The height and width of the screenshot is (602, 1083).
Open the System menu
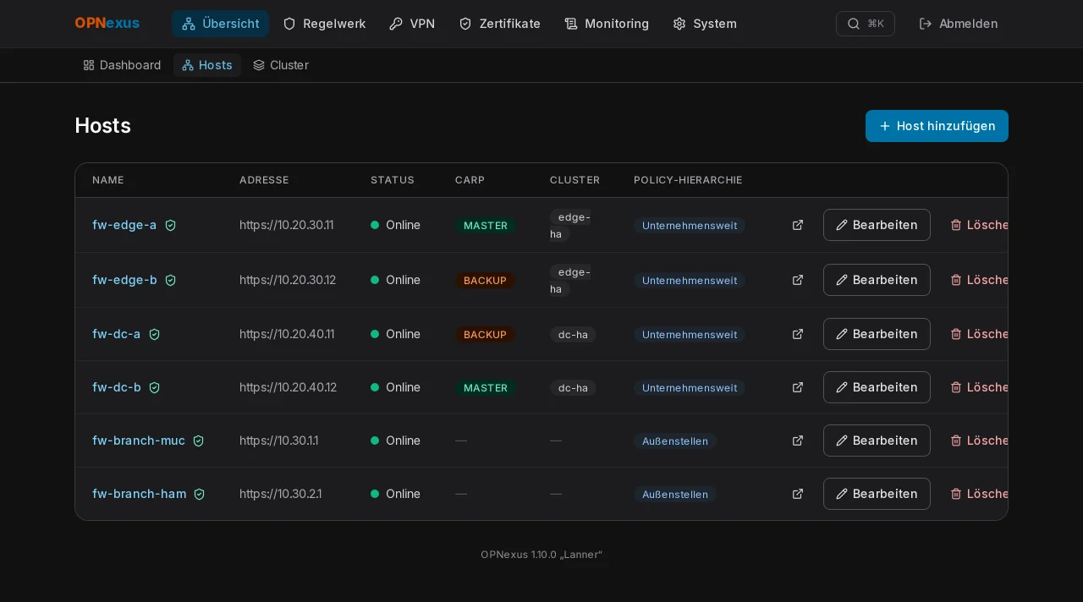click(705, 24)
